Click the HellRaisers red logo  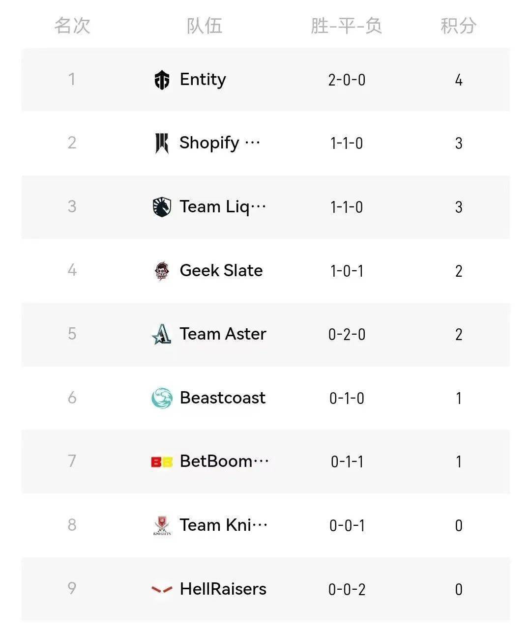pyautogui.click(x=162, y=589)
